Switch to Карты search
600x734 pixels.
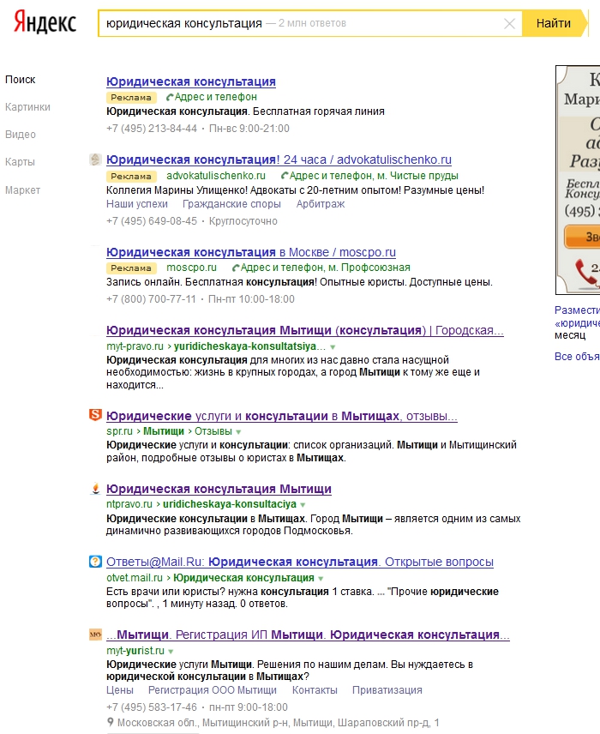[20, 162]
